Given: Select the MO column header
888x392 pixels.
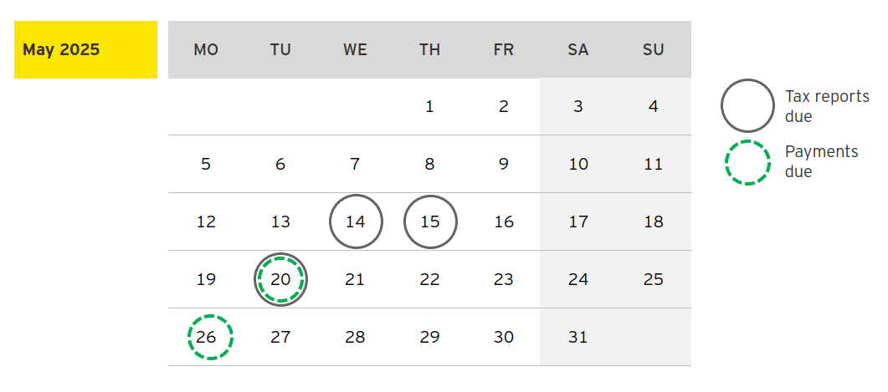Looking at the screenshot, I should (206, 50).
